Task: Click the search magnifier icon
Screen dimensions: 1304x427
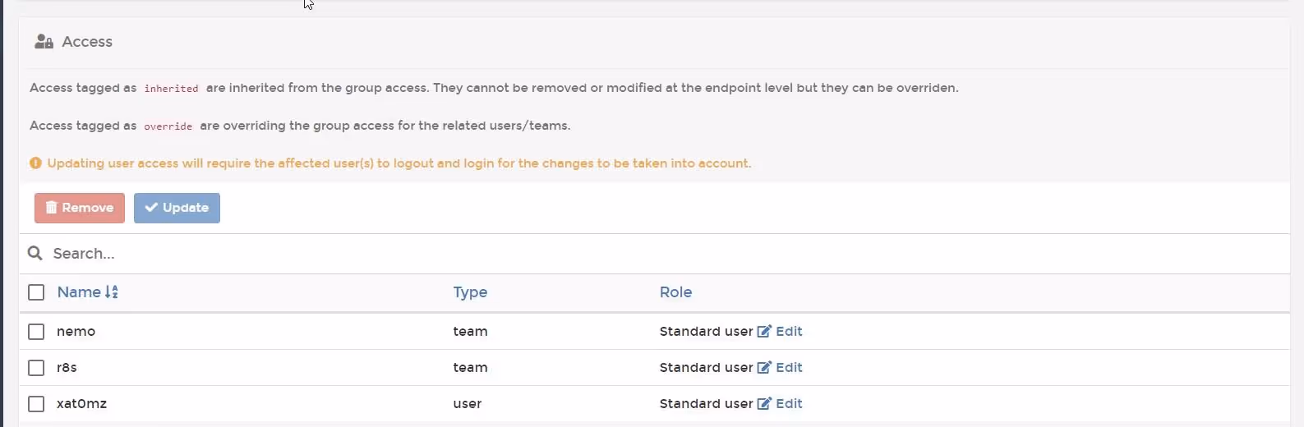Action: 35,253
